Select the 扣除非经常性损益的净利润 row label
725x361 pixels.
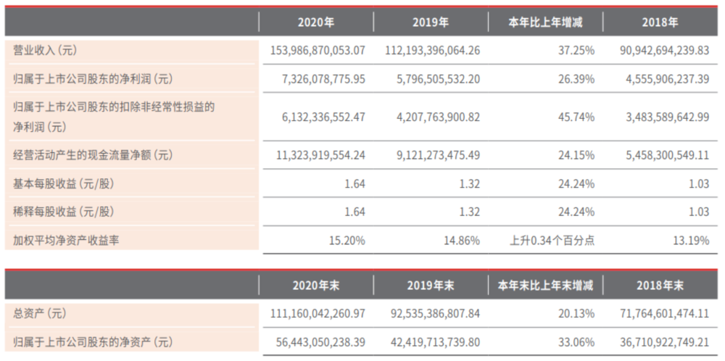click(x=115, y=117)
